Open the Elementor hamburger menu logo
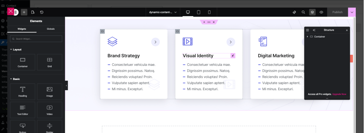The image size is (364, 133). pyautogui.click(x=16, y=12)
